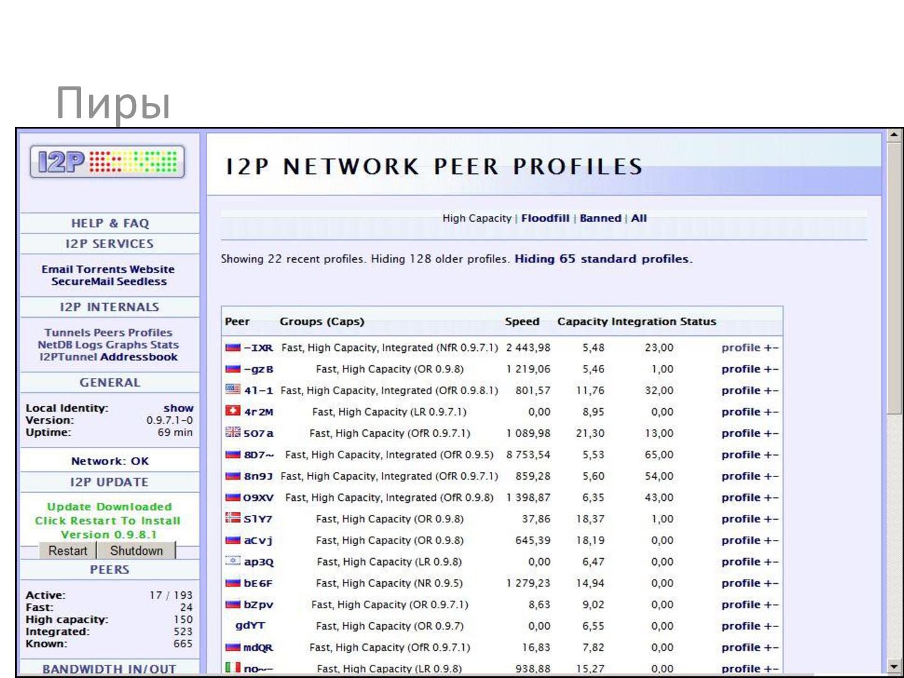Open the I2P UPDATE heading

click(109, 482)
